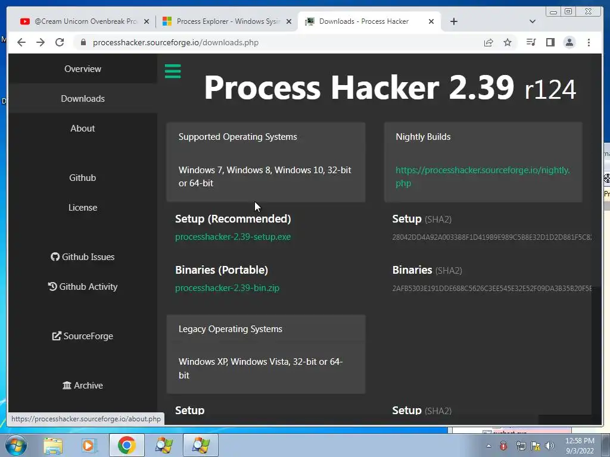Show hidden system tray icons arrow

click(488, 446)
